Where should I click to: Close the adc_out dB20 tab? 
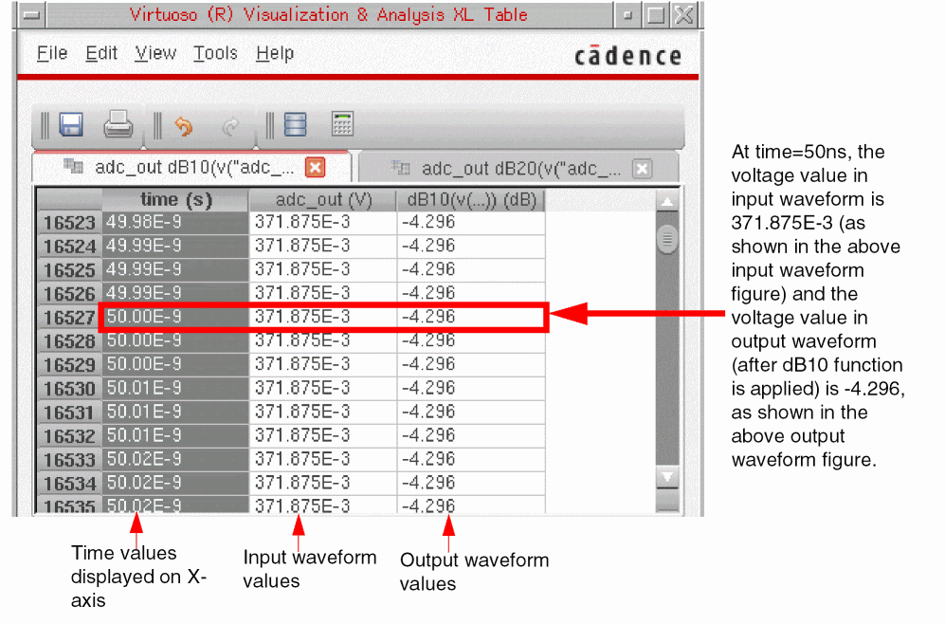pos(643,169)
